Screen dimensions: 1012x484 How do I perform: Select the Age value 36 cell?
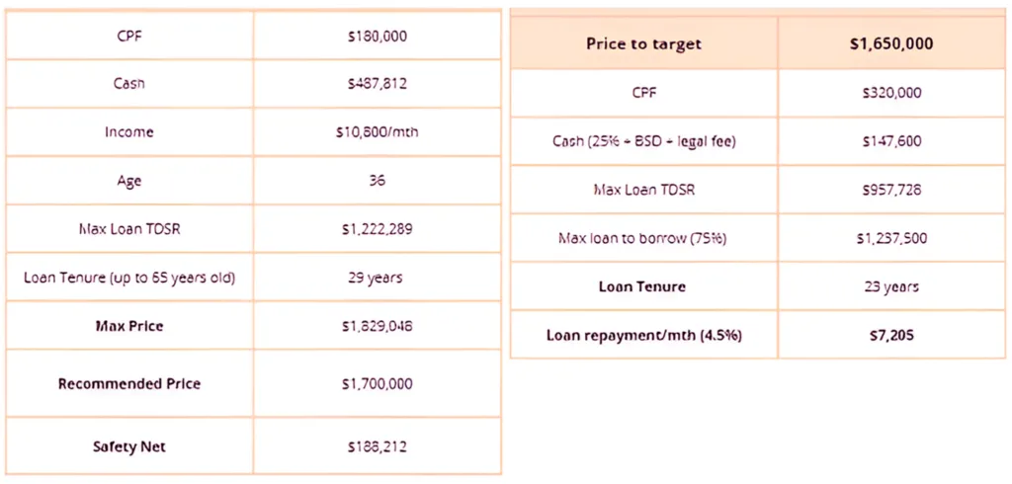(x=377, y=181)
